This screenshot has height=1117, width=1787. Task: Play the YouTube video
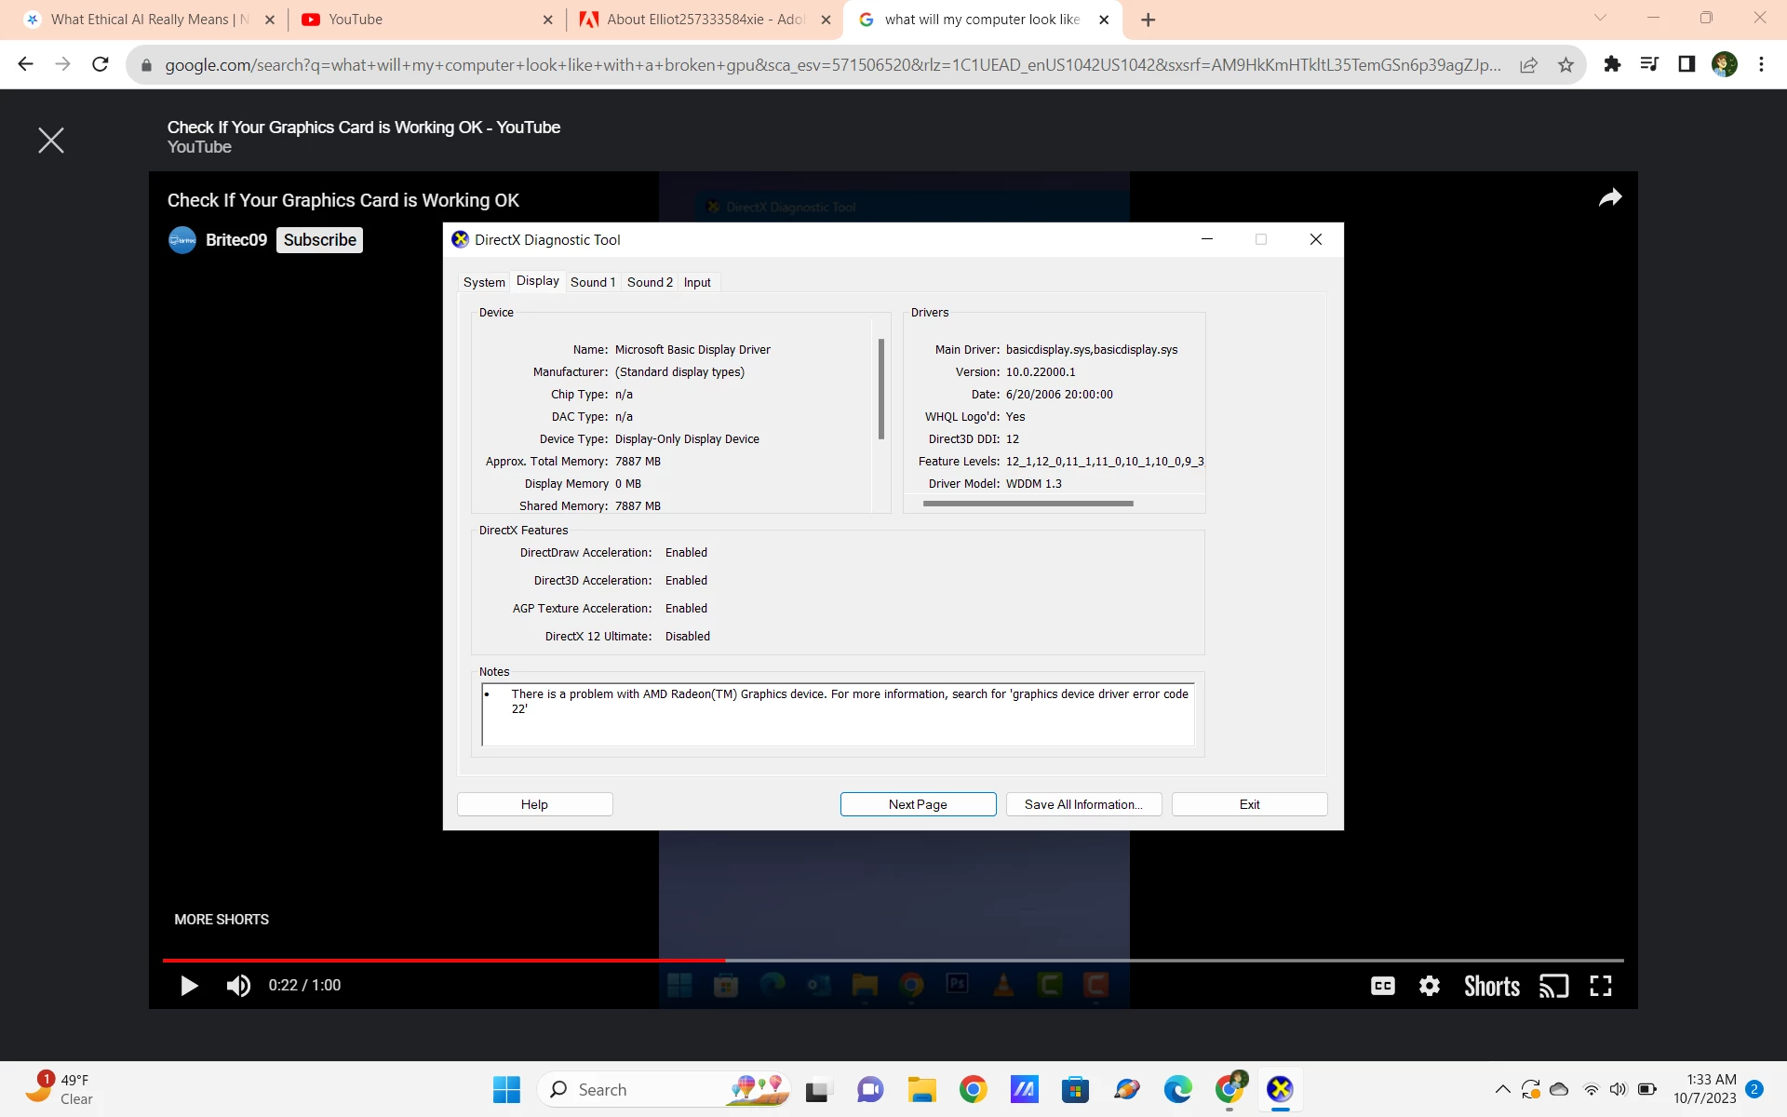189,986
